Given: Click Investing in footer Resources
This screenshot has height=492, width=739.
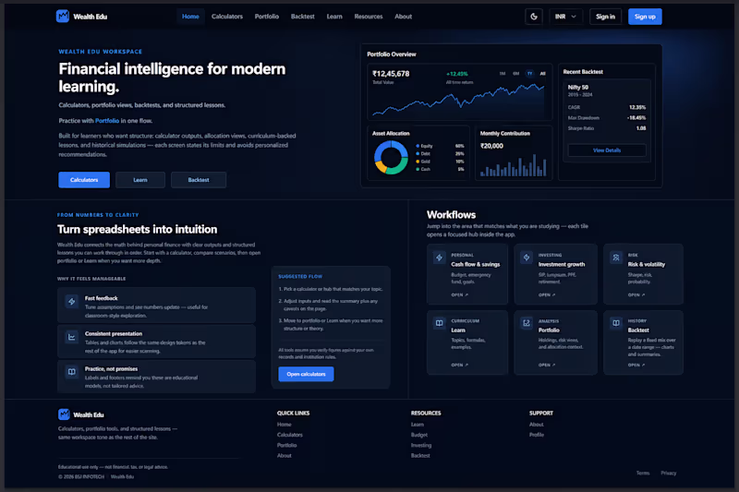Looking at the screenshot, I should click(421, 445).
